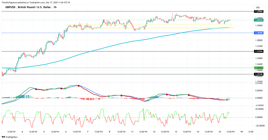The height and width of the screenshot is (140, 268).
Task: Select the 1.25740 black price label
Action: click(259, 74)
